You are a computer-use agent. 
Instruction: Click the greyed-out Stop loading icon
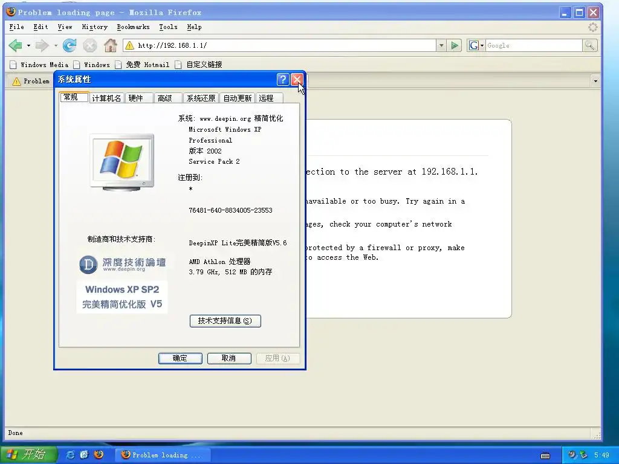(90, 46)
